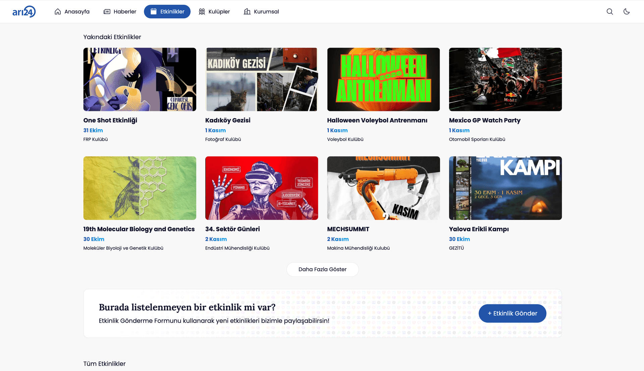
Task: Click the arı24 logo
Action: [24, 12]
